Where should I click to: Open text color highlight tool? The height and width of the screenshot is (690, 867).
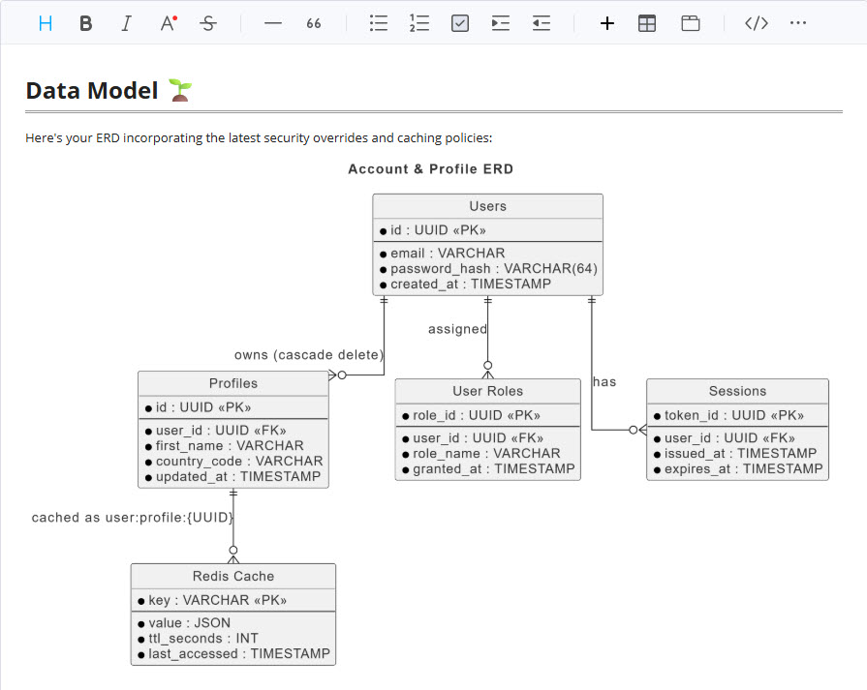click(169, 23)
